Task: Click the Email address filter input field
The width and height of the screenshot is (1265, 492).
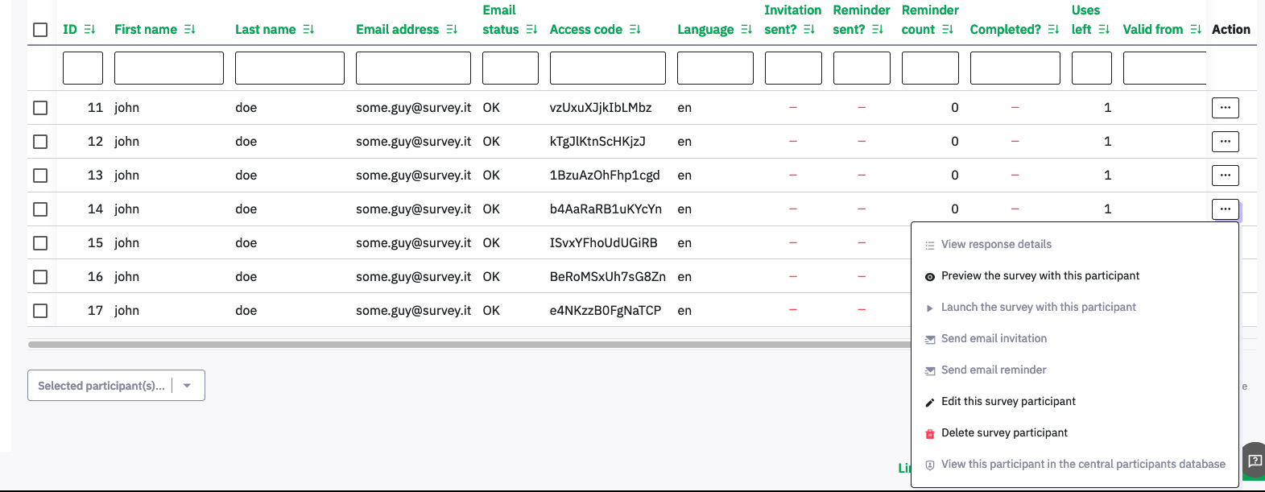Action: (413, 68)
